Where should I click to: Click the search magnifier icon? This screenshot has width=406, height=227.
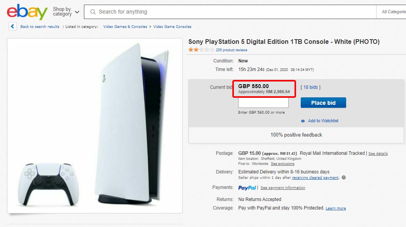point(93,12)
